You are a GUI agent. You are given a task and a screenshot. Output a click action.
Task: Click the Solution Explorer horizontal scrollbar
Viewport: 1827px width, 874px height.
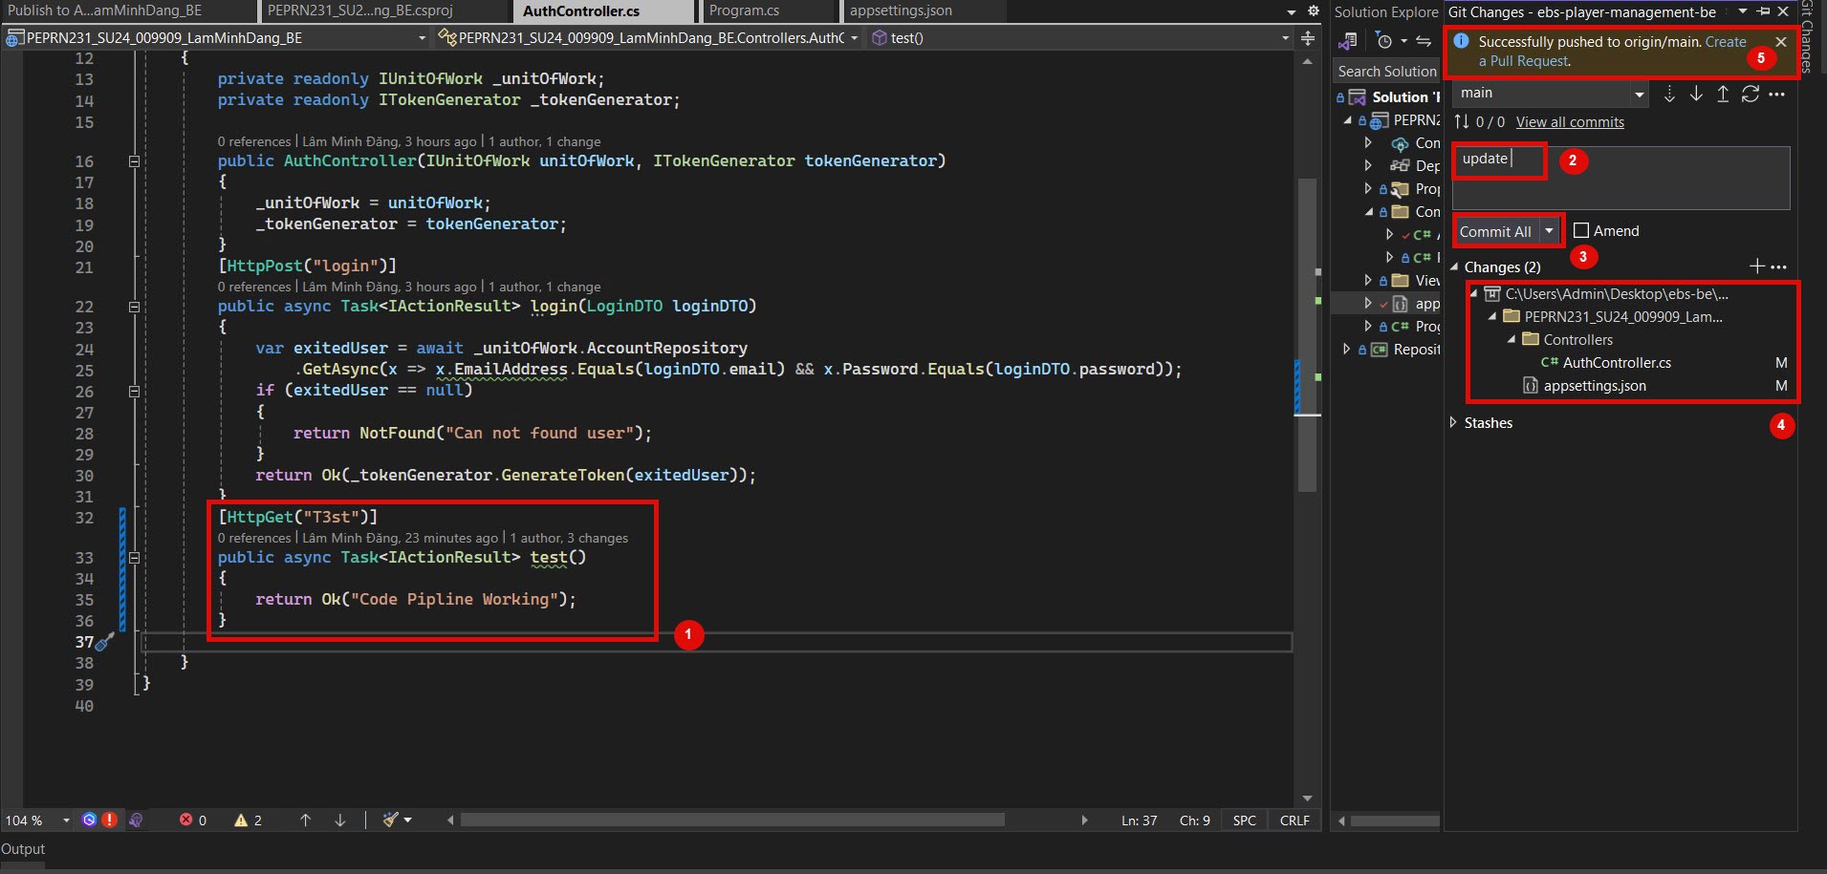tap(1394, 821)
